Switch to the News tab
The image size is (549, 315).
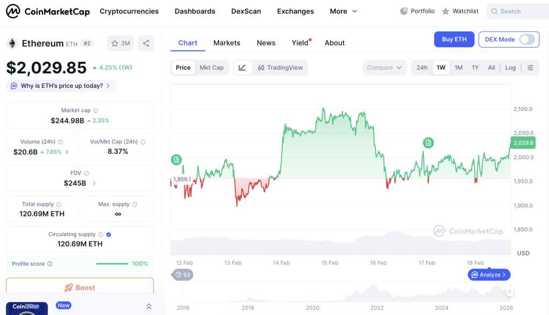pyautogui.click(x=266, y=43)
